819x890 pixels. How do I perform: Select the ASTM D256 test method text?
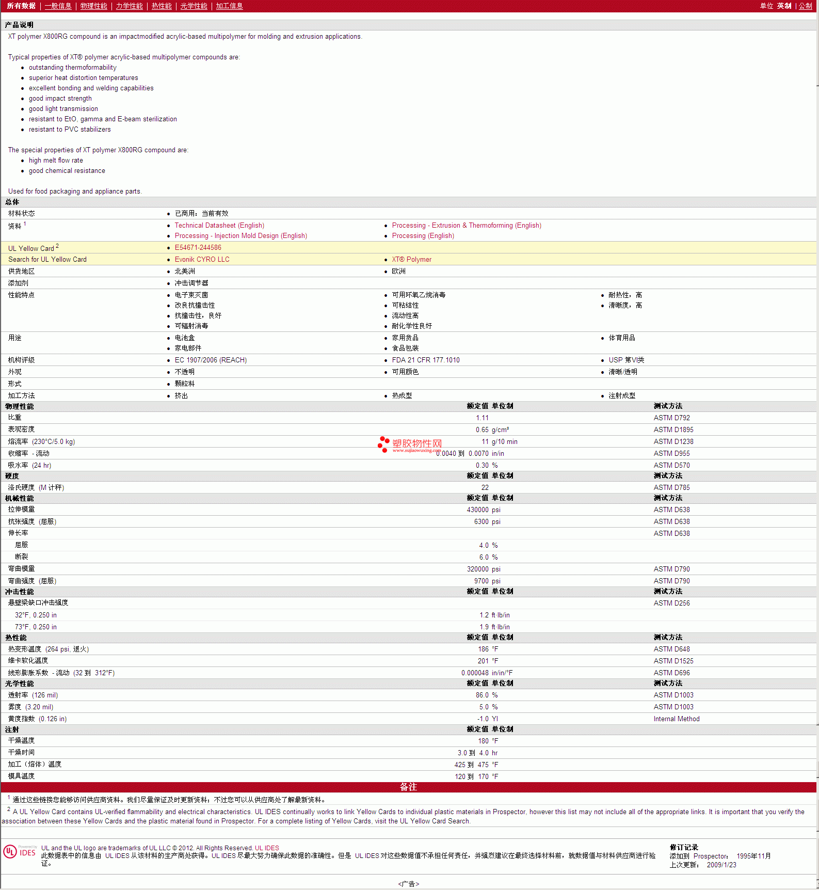coord(671,603)
